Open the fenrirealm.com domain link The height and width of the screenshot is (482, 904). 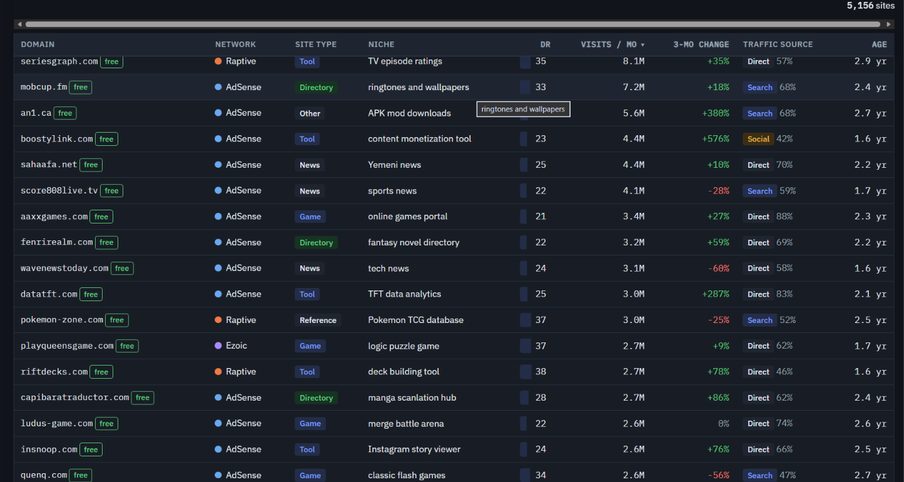pyautogui.click(x=57, y=242)
